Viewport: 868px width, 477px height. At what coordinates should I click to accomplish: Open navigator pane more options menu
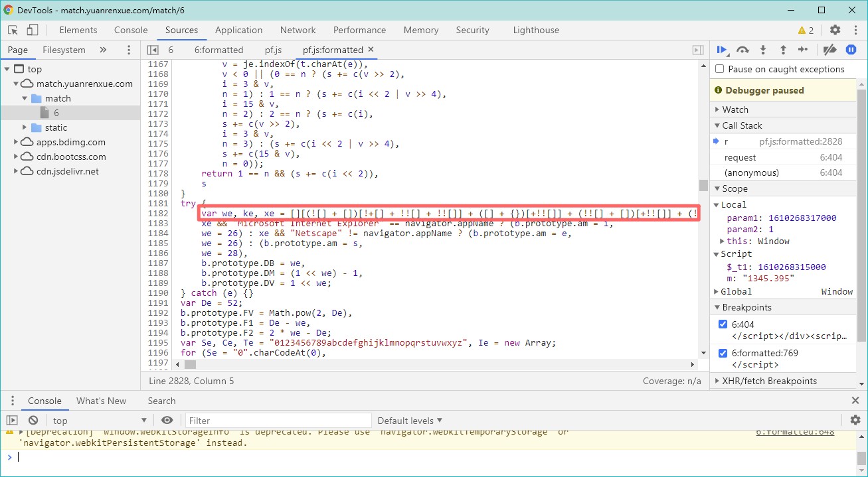coord(129,50)
